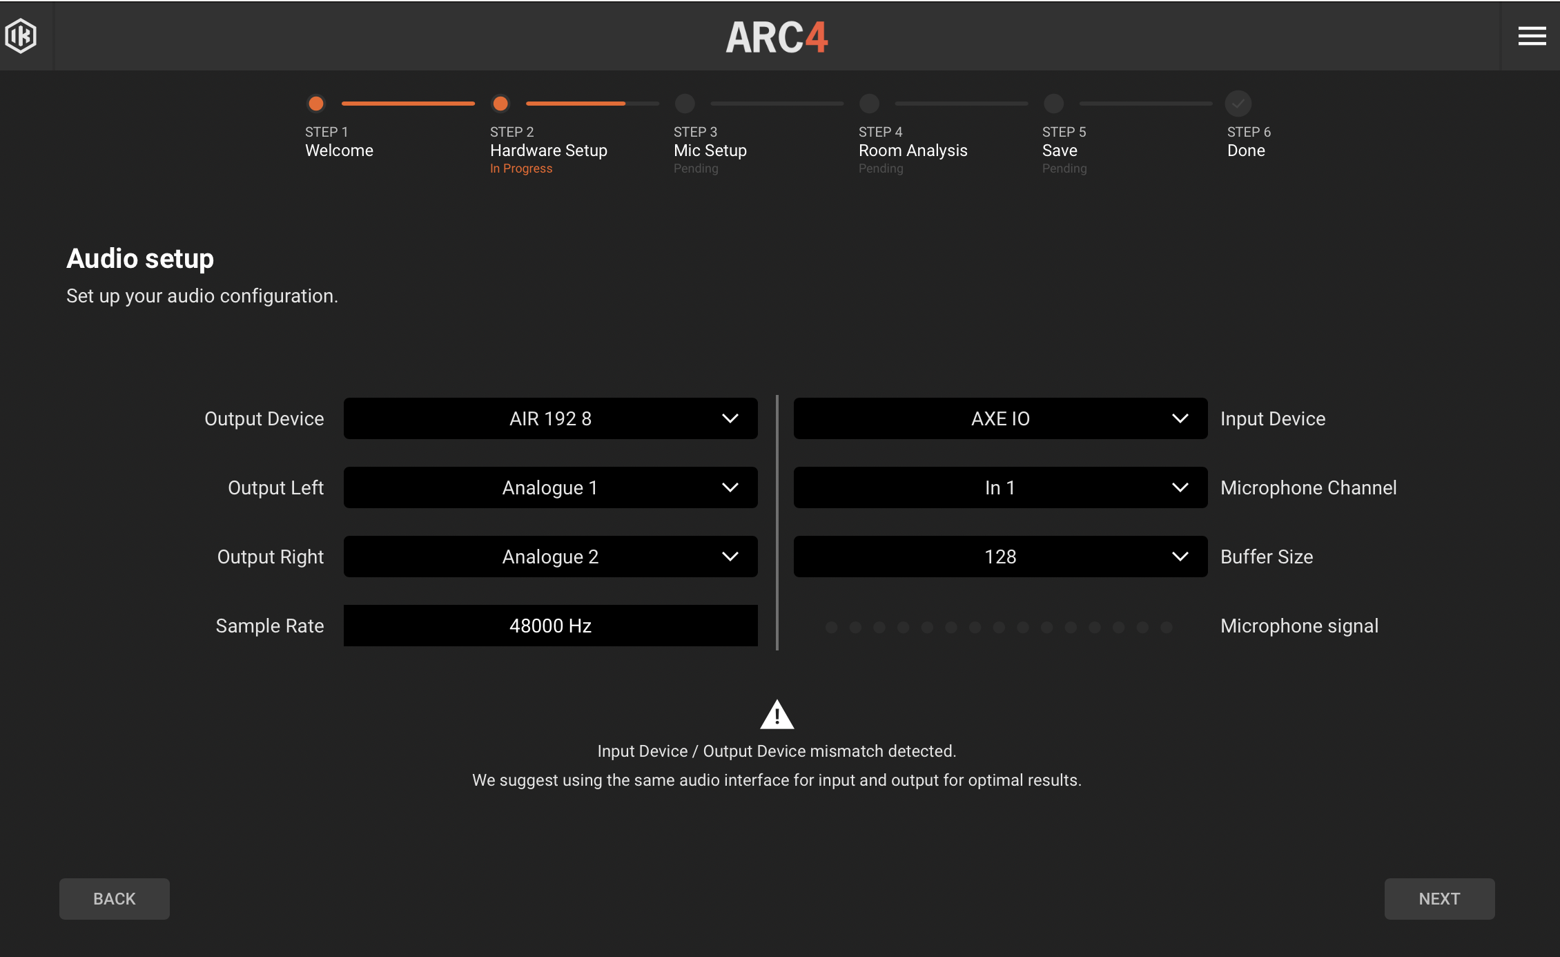Click the Microphone signal level meter
The height and width of the screenshot is (957, 1560).
(999, 627)
